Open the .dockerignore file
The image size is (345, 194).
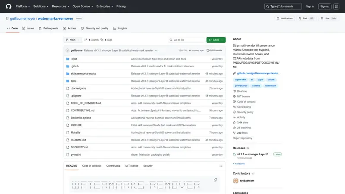pos(78,88)
